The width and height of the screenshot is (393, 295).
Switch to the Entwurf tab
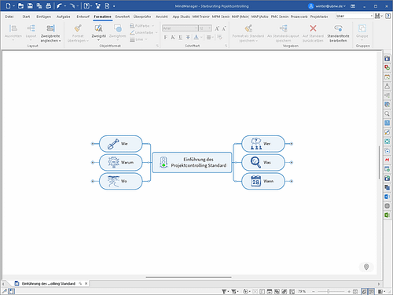(83, 17)
